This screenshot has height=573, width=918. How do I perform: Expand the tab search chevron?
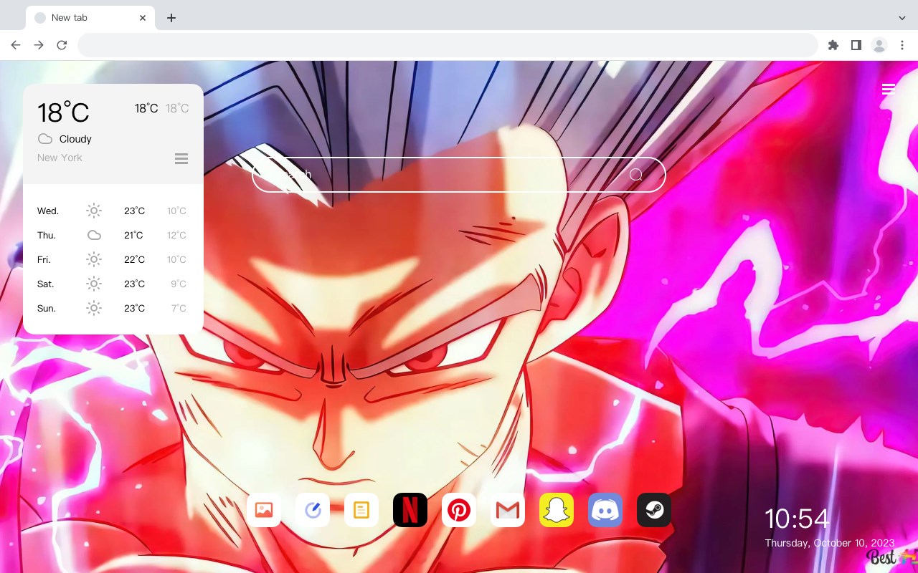[x=902, y=18]
